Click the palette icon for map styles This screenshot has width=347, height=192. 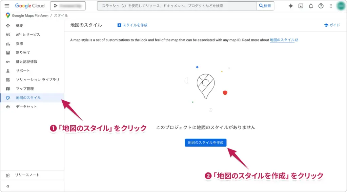click(8, 98)
